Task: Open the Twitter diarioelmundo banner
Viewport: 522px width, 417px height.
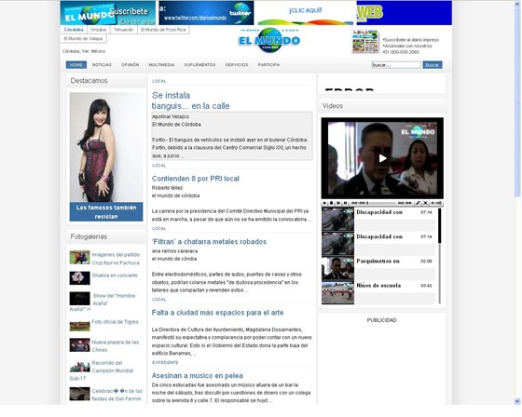Action: pos(206,13)
